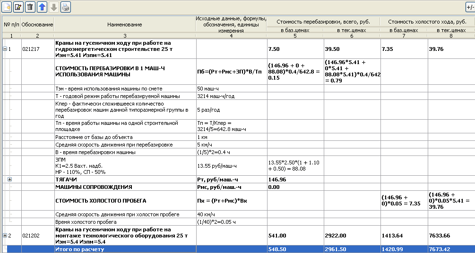Click the blue move up arrow

tap(42, 7)
